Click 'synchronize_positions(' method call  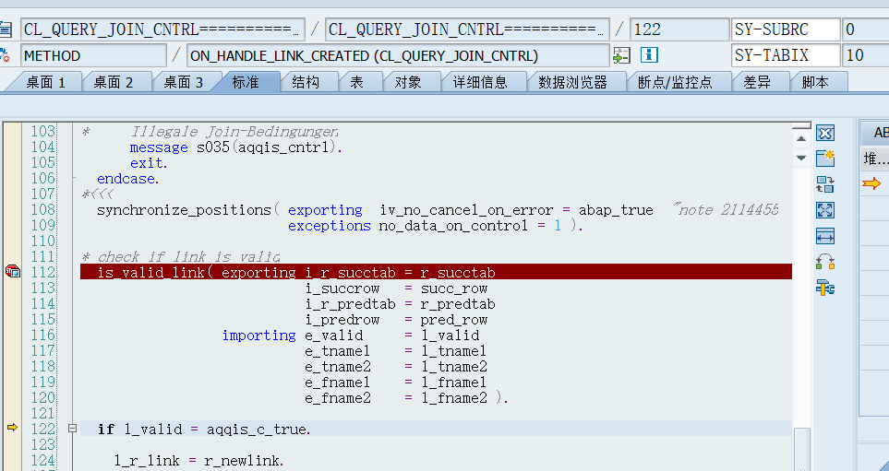188,210
